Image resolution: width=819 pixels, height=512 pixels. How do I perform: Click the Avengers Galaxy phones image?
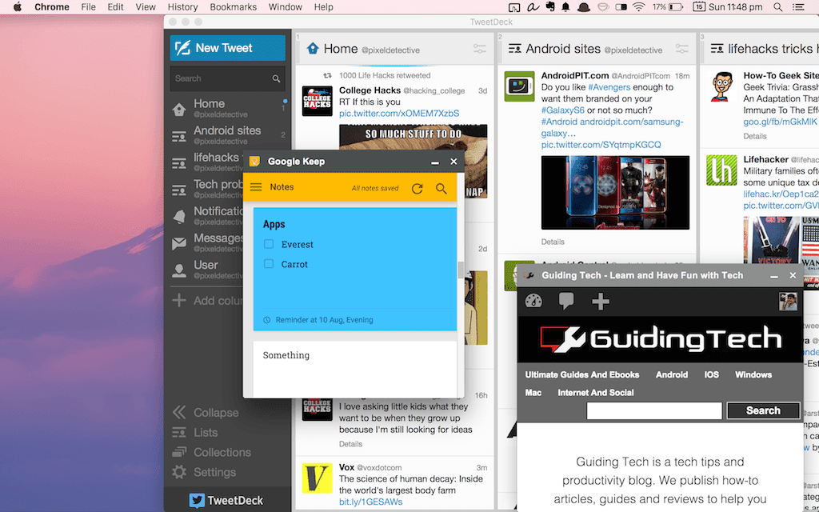615,192
